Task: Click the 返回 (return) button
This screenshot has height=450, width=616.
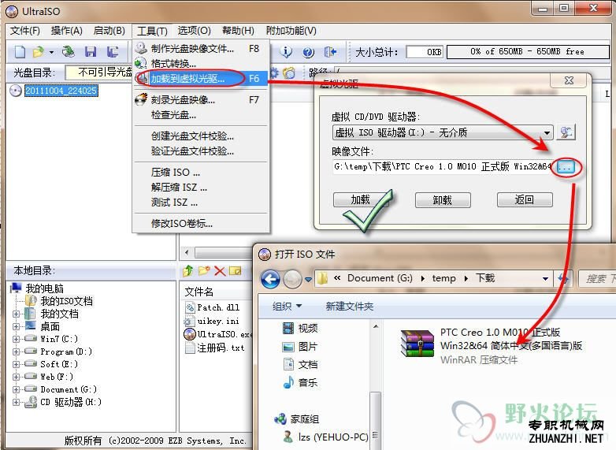Action: 525,200
